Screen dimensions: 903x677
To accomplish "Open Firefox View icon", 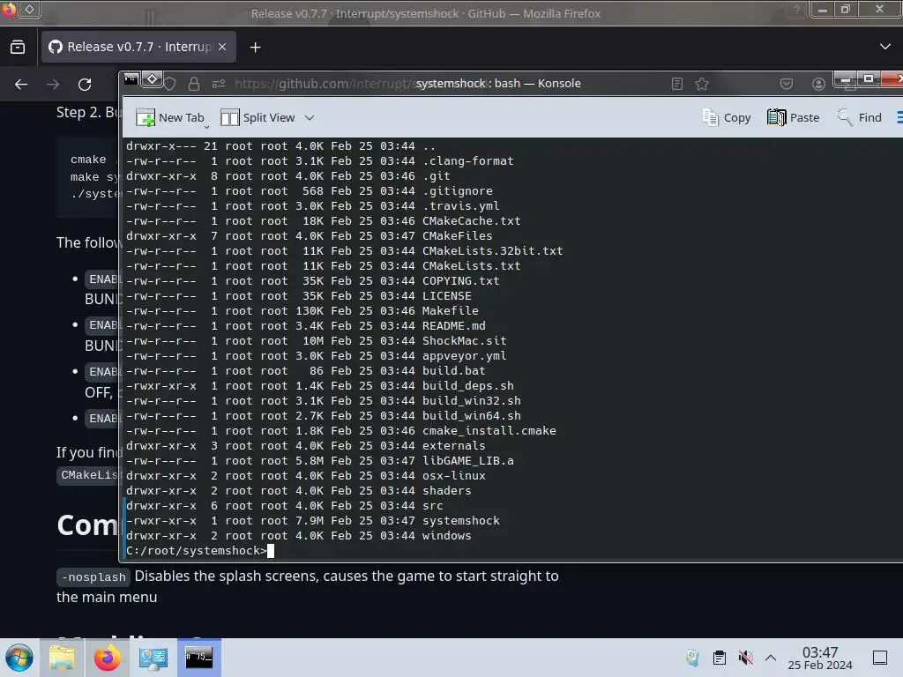I will point(18,47).
